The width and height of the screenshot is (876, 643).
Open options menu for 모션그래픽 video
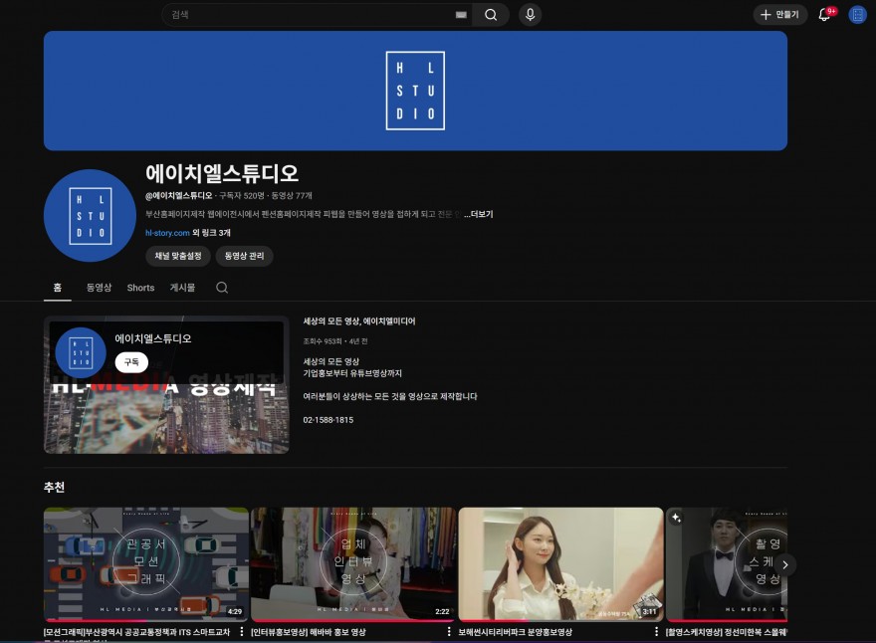pos(242,631)
